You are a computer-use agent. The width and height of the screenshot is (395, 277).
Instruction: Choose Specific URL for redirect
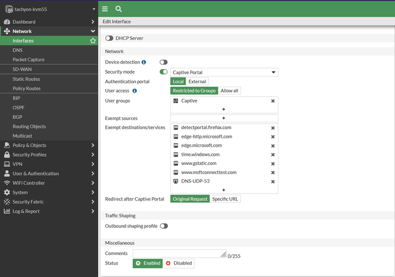[225, 199]
